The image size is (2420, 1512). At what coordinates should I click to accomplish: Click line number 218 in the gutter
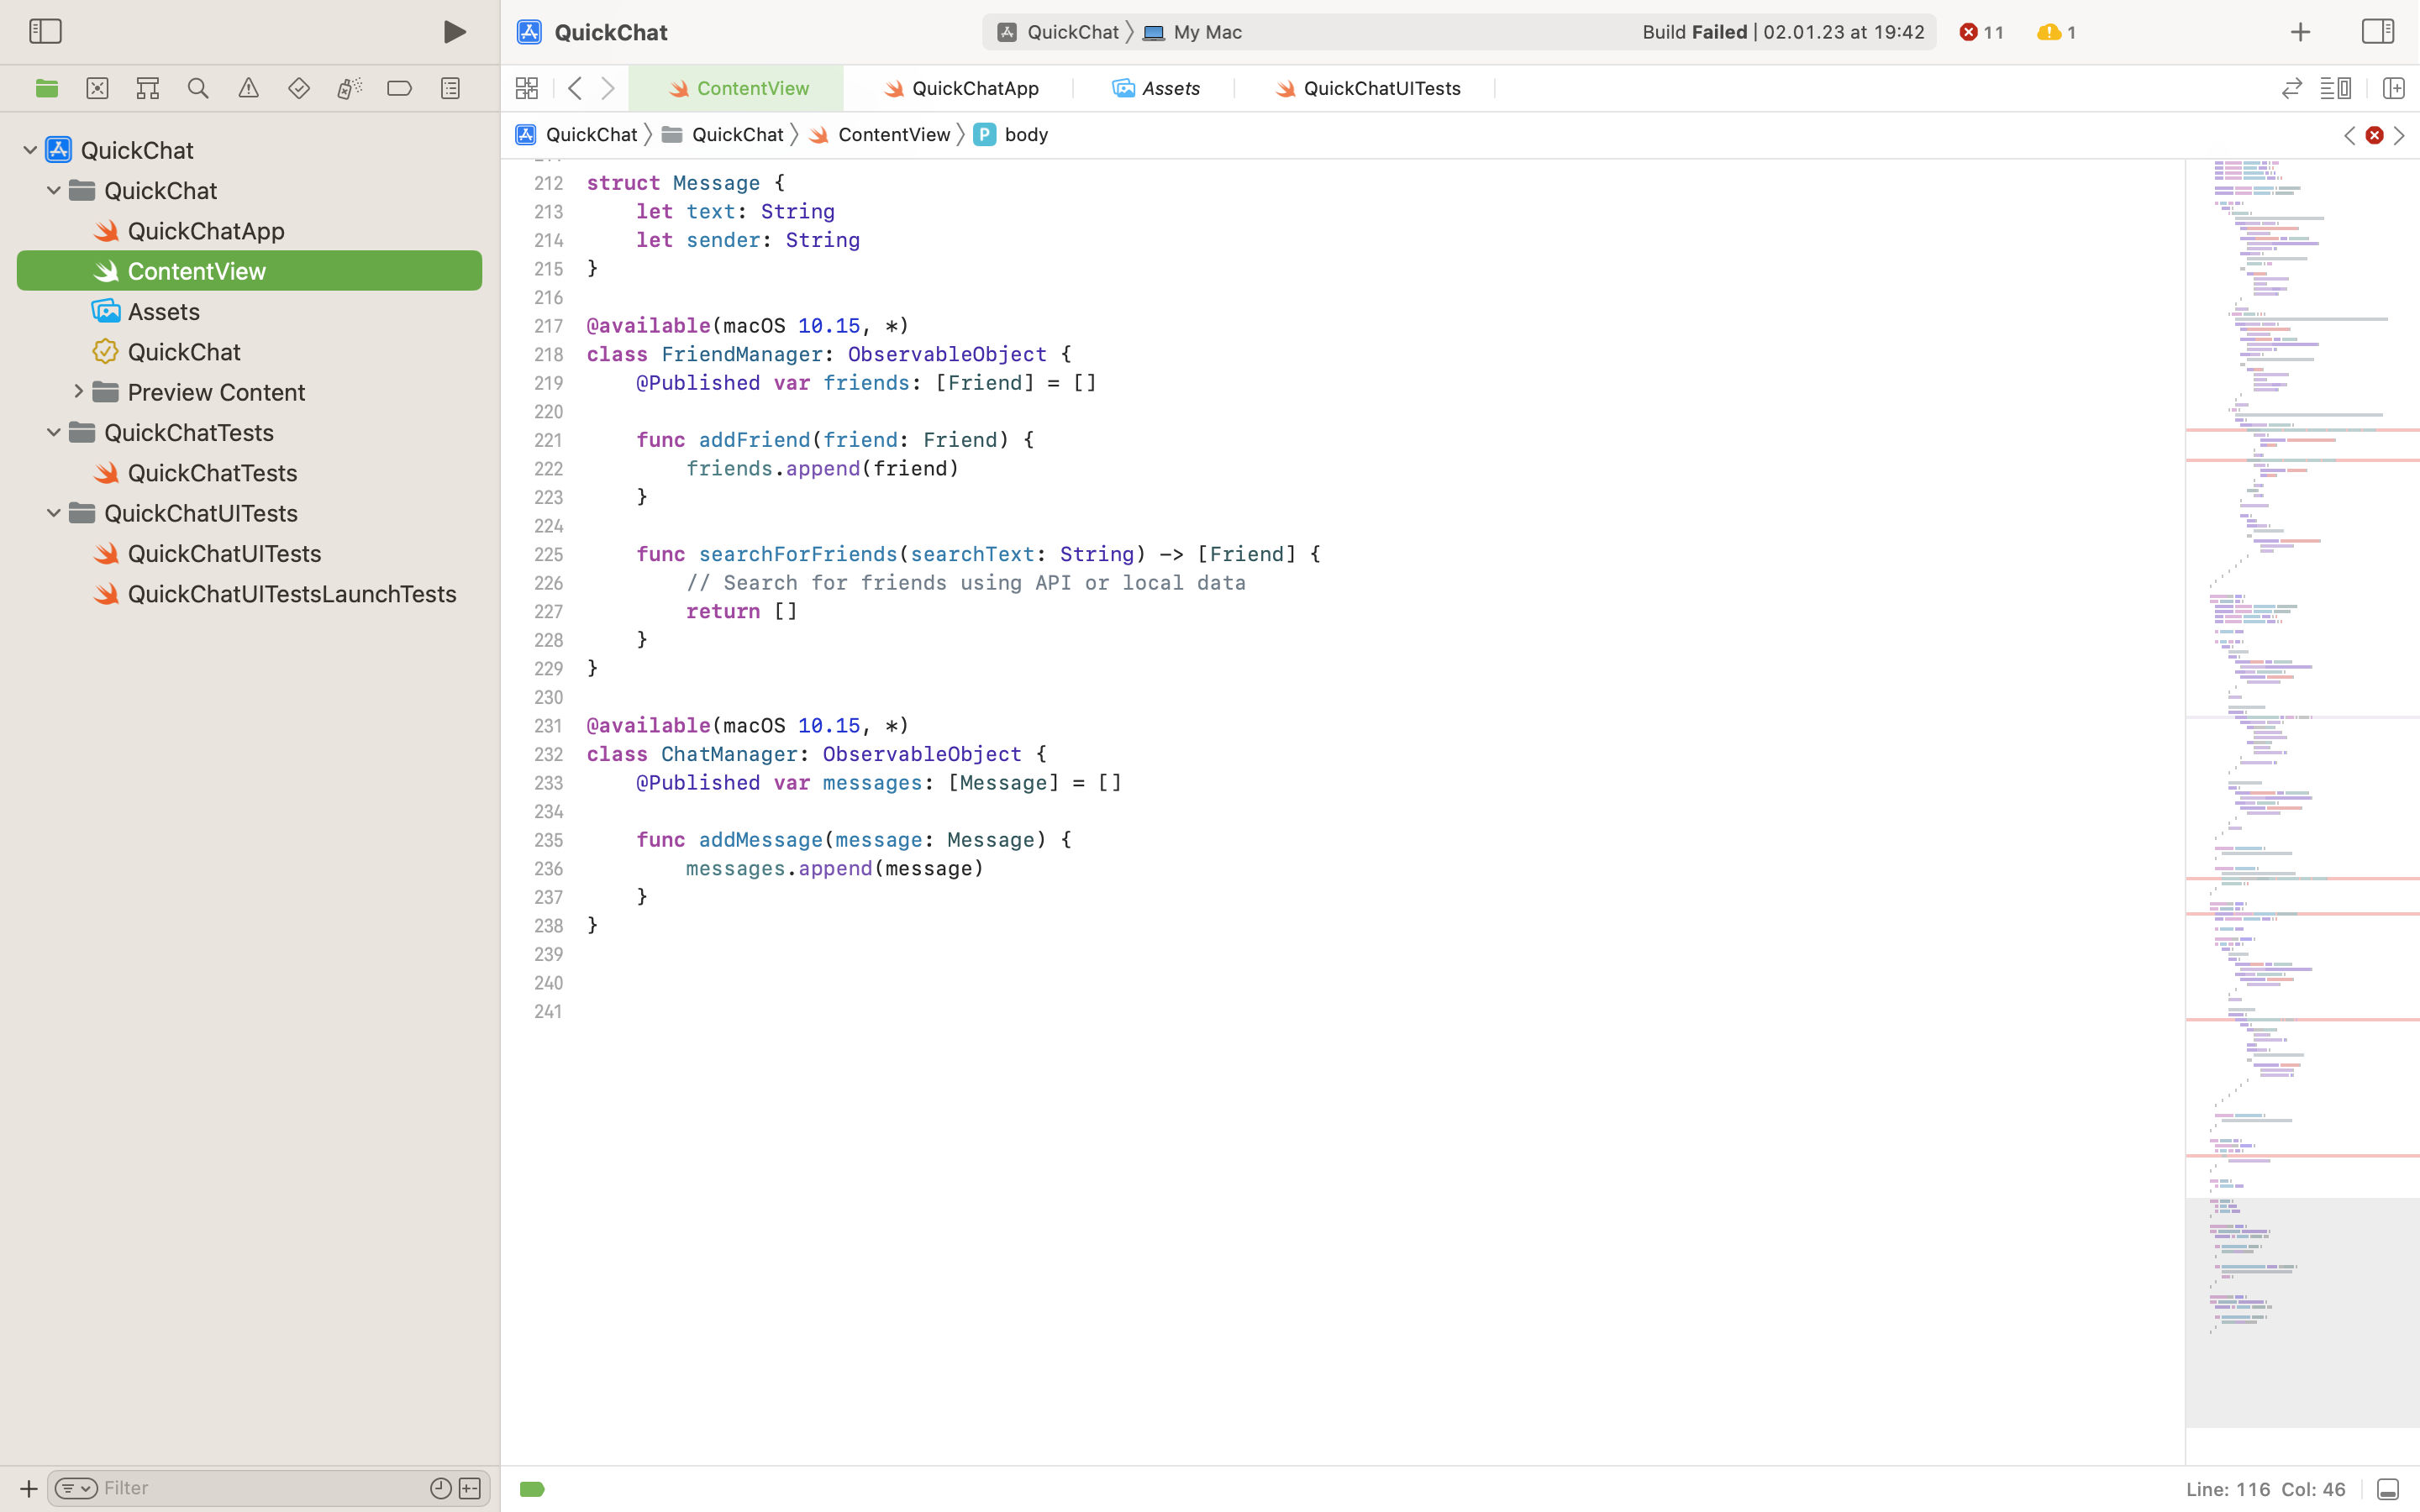point(548,354)
